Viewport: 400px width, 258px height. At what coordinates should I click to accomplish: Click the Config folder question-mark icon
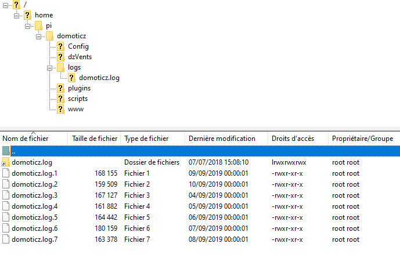point(60,46)
